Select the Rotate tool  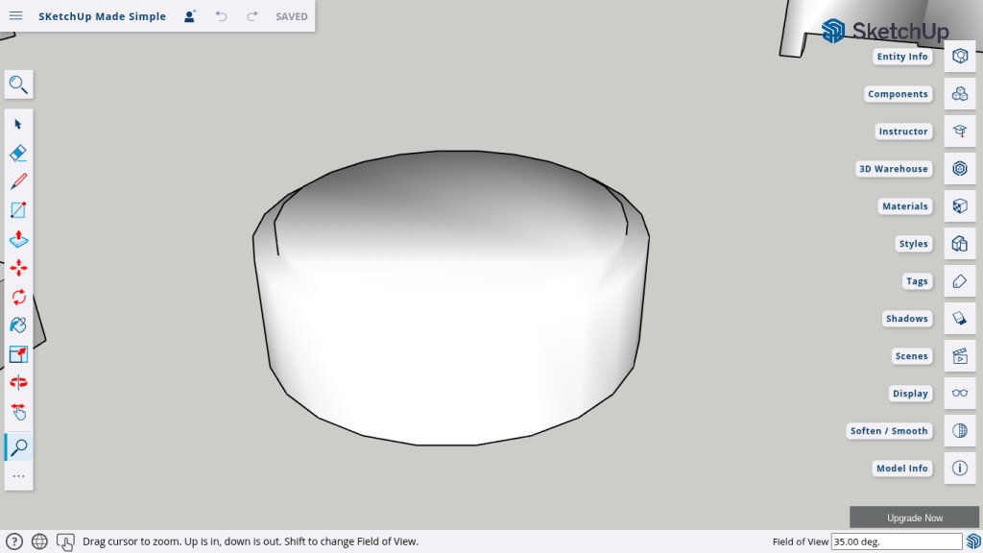(x=18, y=297)
